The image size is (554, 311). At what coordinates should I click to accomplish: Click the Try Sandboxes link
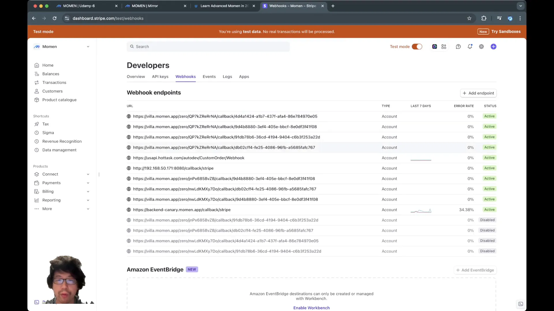pyautogui.click(x=506, y=32)
